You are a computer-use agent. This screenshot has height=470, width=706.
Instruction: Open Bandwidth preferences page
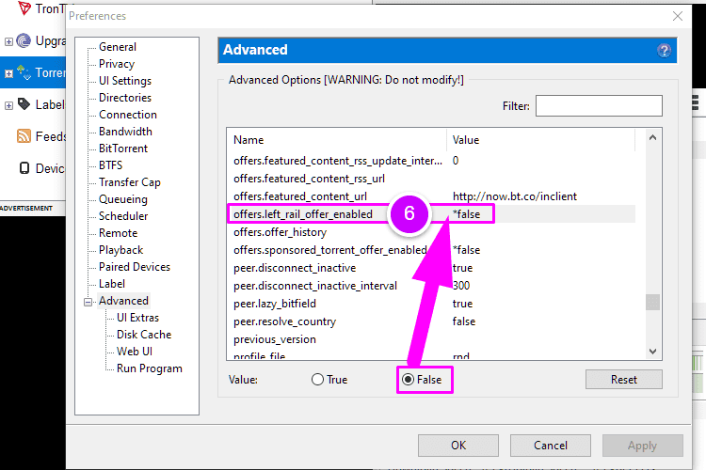pos(125,132)
